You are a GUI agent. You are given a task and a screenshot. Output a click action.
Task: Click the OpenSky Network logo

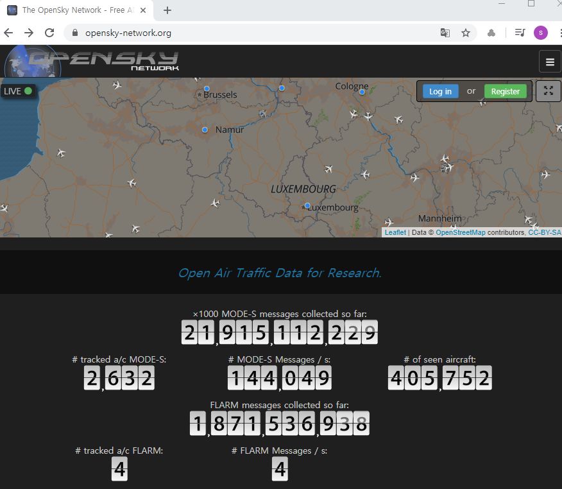click(92, 61)
